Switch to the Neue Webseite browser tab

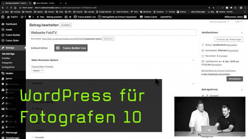47,3
